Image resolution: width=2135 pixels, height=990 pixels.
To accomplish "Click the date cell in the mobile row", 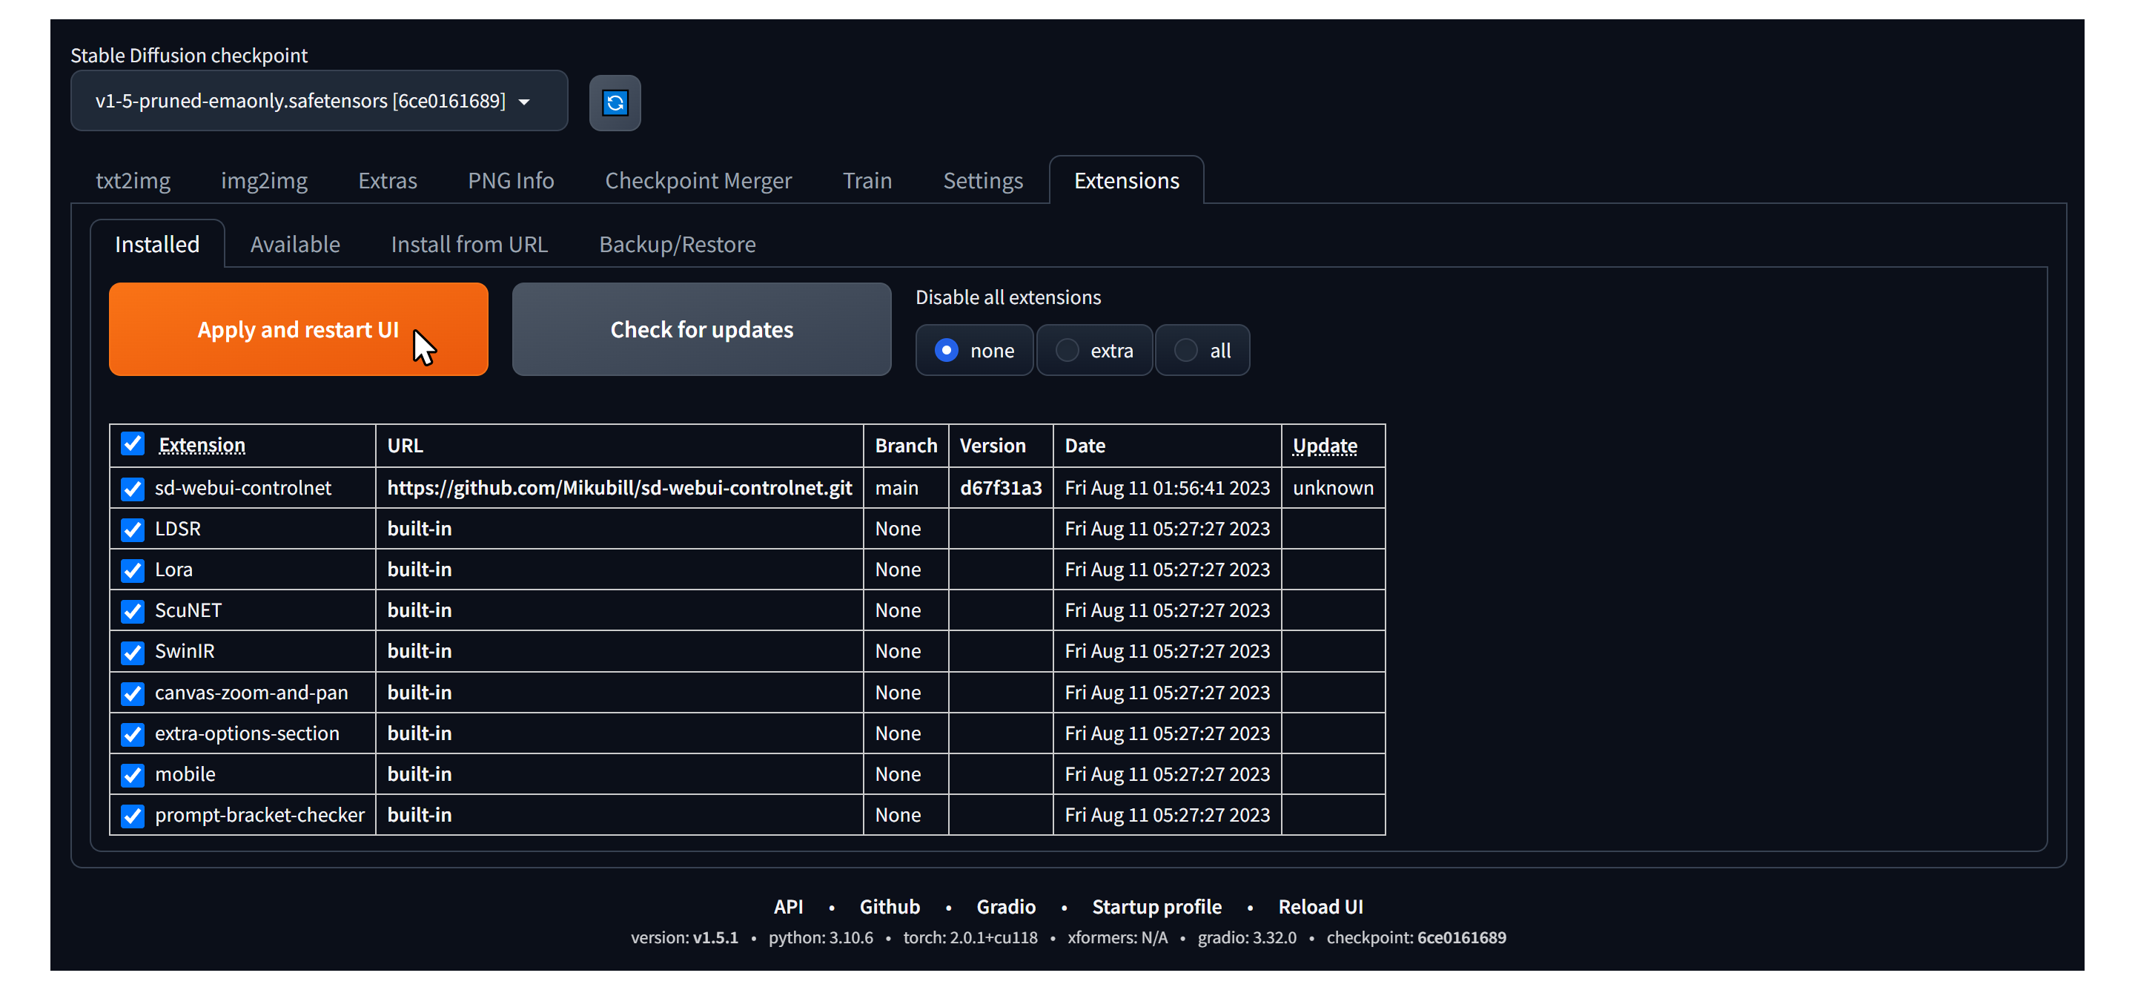I will pyautogui.click(x=1167, y=773).
